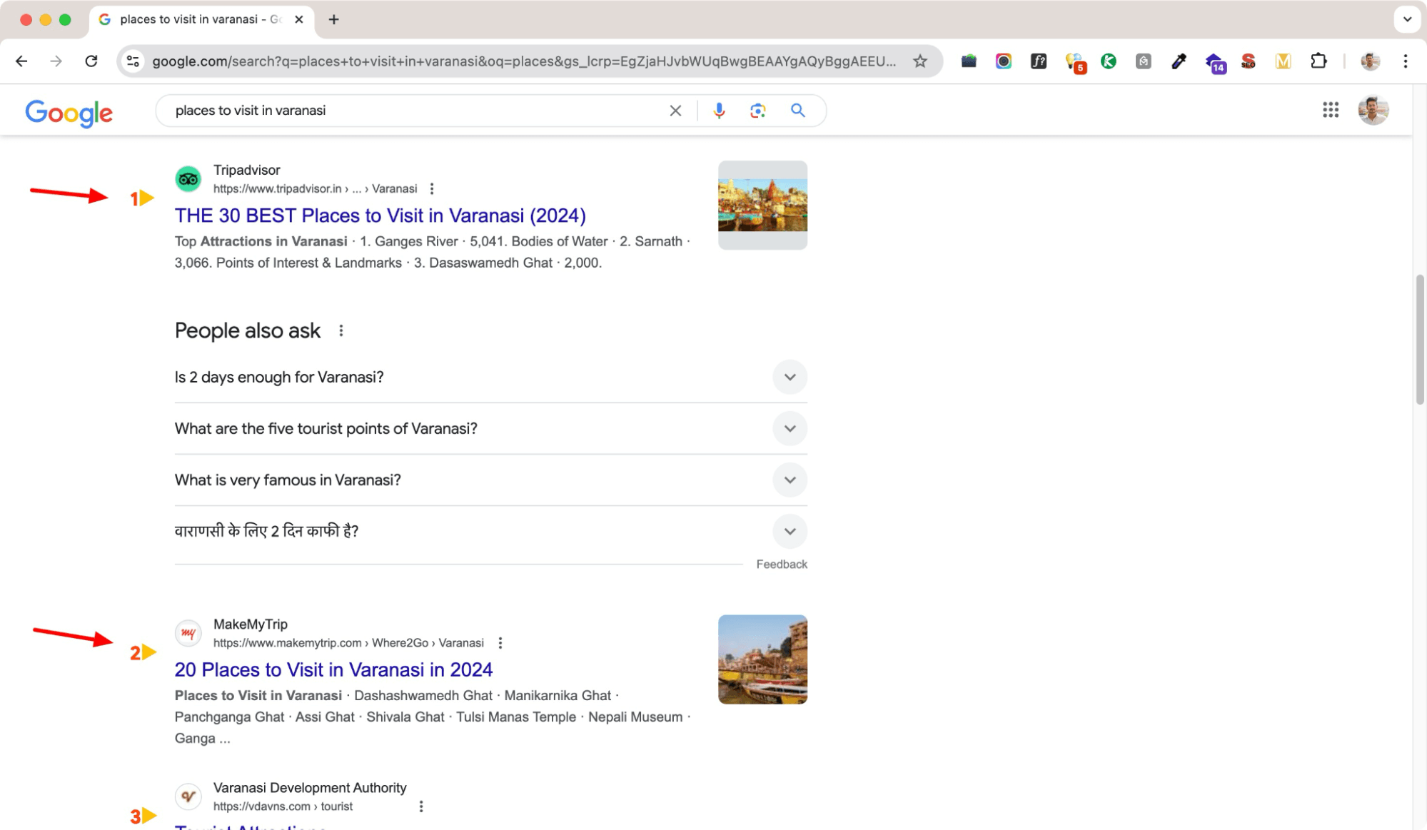Open '20 Places to Visit in Varanasi in 2024'
Viewport: 1427px width, 830px height.
pyautogui.click(x=333, y=669)
